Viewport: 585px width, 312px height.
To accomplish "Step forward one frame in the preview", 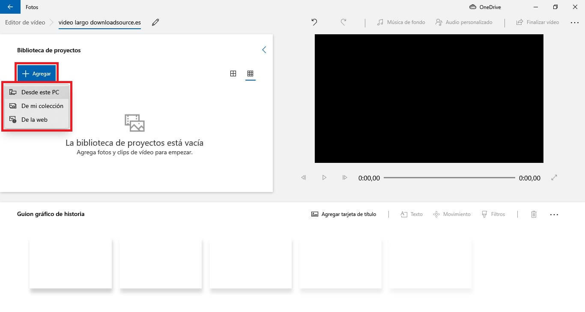I will click(345, 177).
